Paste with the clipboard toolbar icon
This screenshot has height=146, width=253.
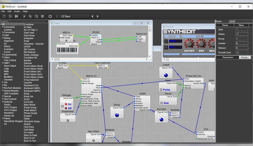coord(36,16)
